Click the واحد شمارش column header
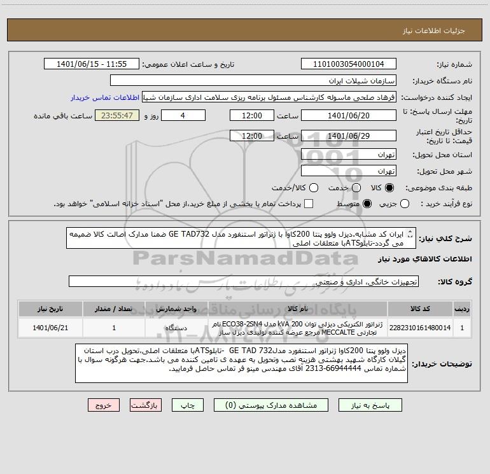This screenshot has height=474, width=490. pyautogui.click(x=176, y=309)
